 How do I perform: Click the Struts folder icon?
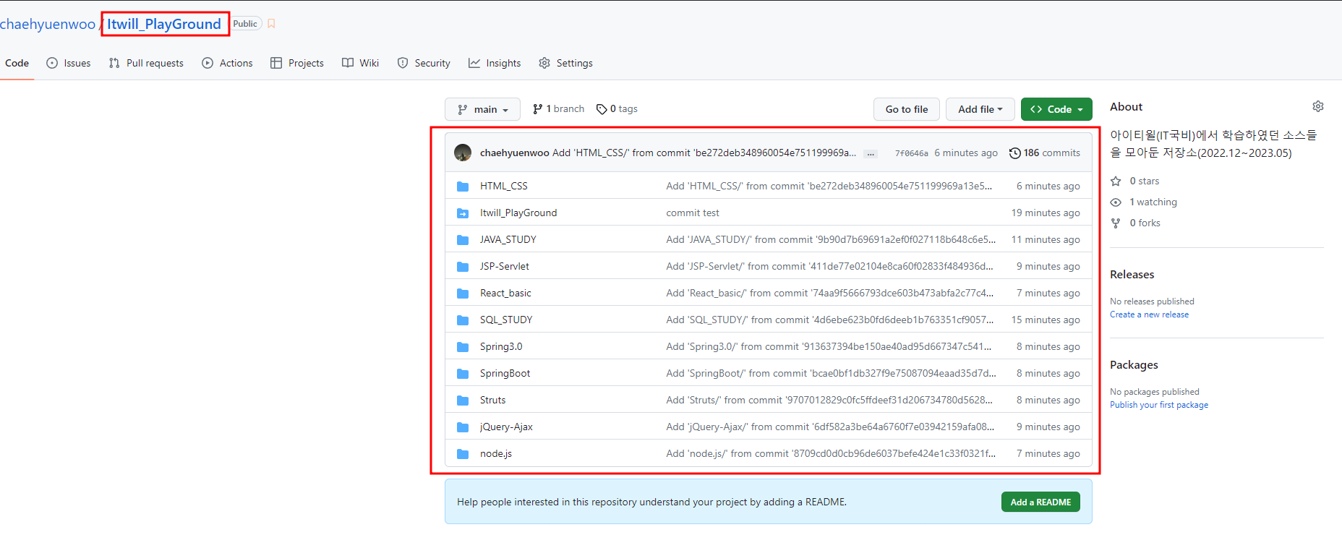(463, 401)
